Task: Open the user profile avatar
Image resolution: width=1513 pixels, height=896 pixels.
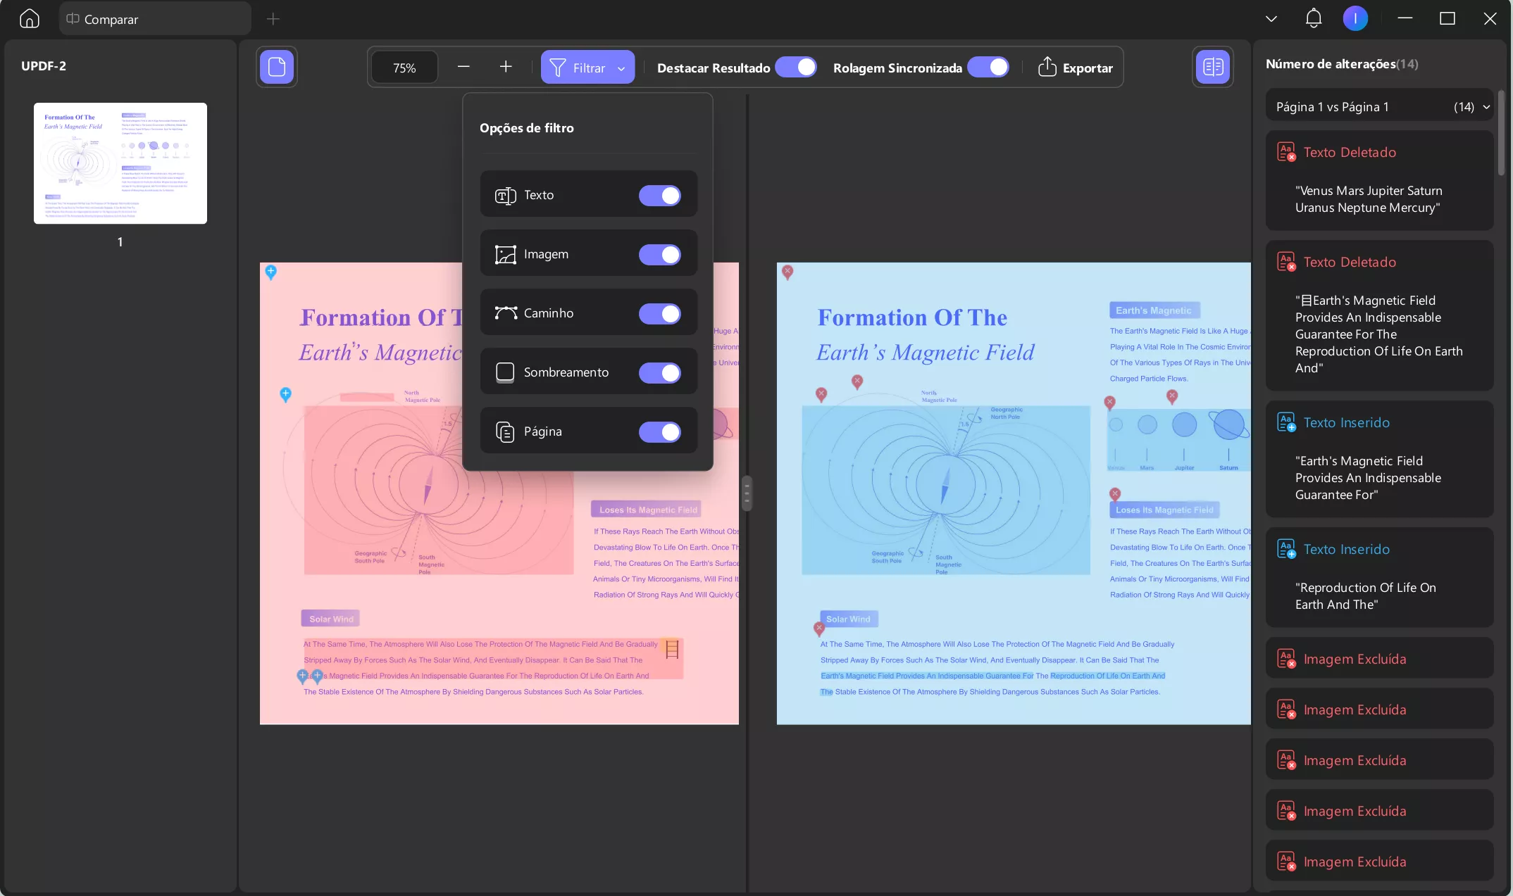Action: click(x=1355, y=19)
